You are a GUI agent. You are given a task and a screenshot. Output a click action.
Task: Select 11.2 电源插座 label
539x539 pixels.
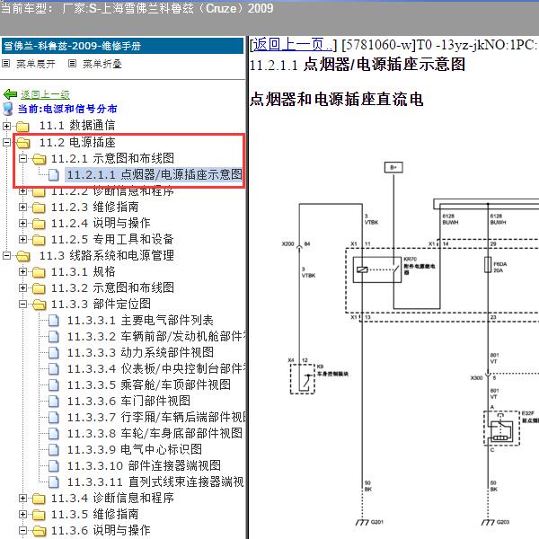click(77, 142)
